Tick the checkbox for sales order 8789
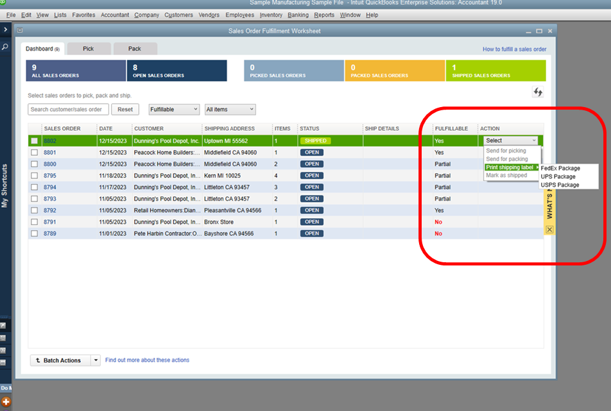 [x=35, y=233]
